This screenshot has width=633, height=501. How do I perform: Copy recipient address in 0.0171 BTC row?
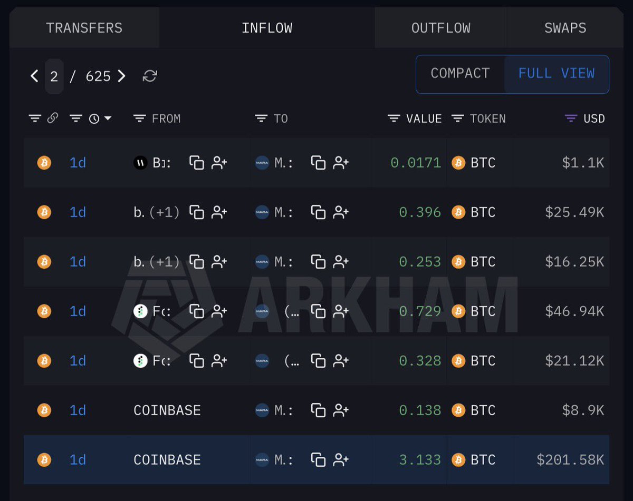coord(319,163)
